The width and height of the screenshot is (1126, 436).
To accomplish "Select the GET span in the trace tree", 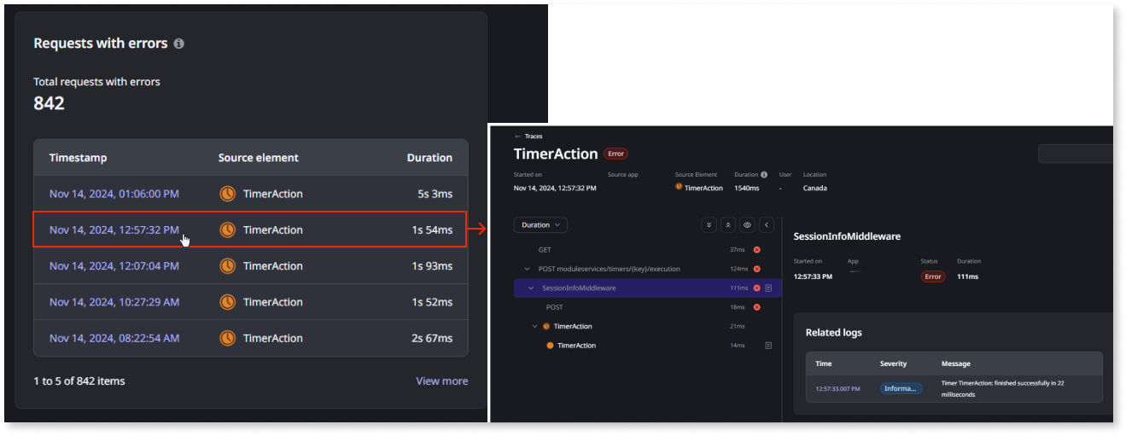I will (545, 250).
